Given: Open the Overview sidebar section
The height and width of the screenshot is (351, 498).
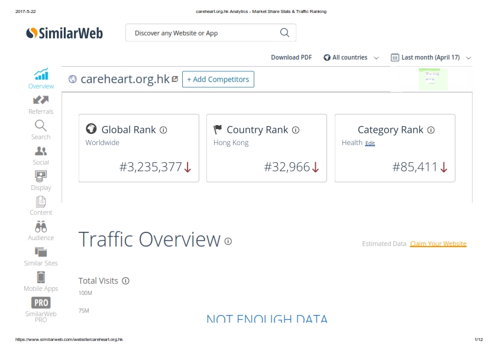Looking at the screenshot, I should click(41, 78).
